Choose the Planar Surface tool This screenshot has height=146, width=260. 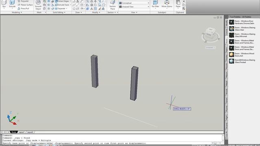coord(25,5)
